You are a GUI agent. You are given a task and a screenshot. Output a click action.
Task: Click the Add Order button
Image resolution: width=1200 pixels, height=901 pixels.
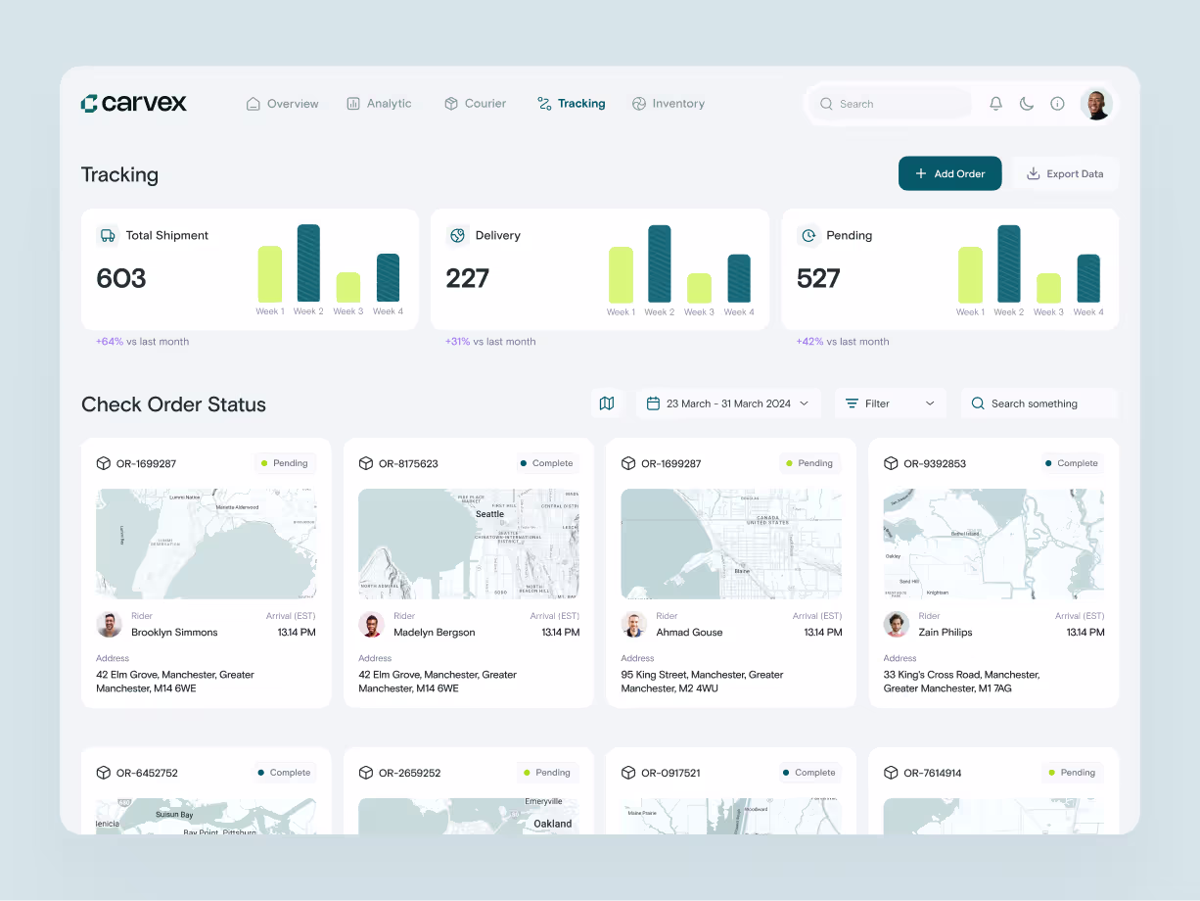pyautogui.click(x=949, y=173)
